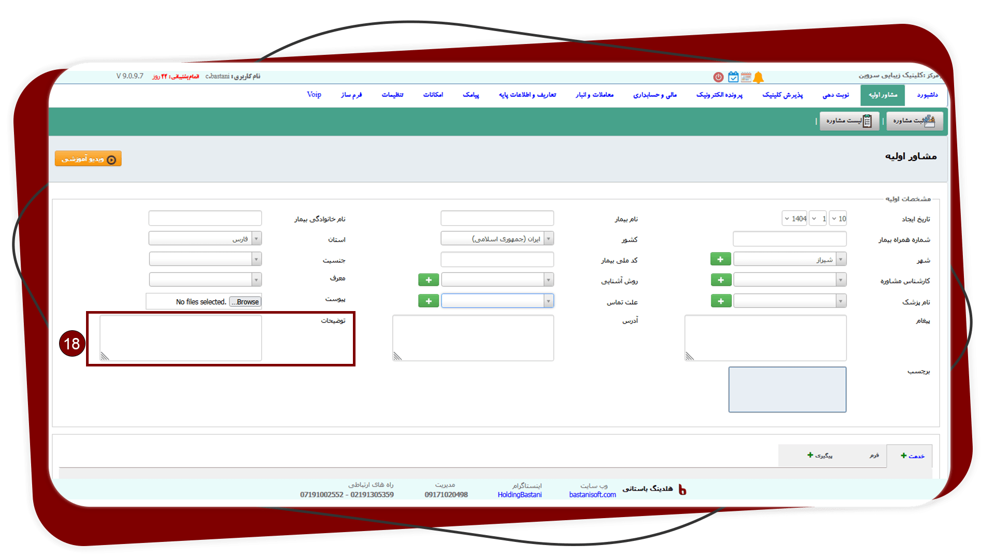Open the day 10 dropdown

[x=838, y=218]
